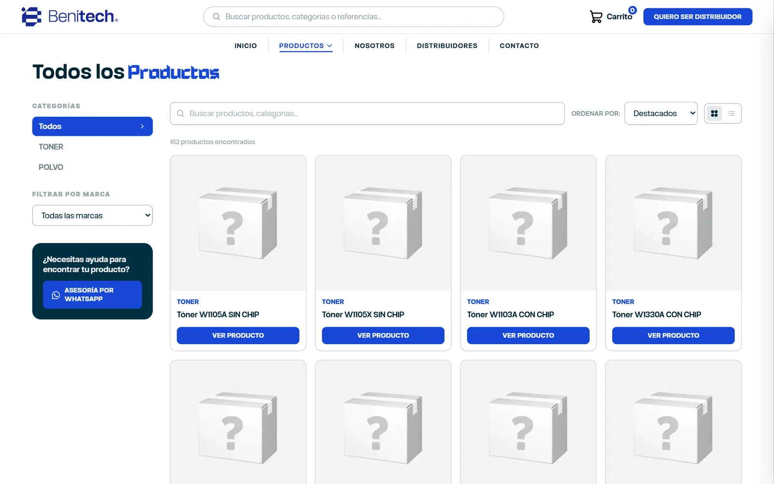Expand the PRODUCTOS menu chevron
774x484 pixels.
pyautogui.click(x=329, y=46)
